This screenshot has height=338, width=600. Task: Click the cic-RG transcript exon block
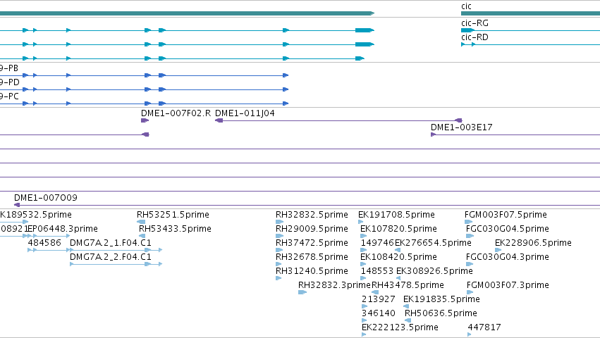(x=467, y=30)
